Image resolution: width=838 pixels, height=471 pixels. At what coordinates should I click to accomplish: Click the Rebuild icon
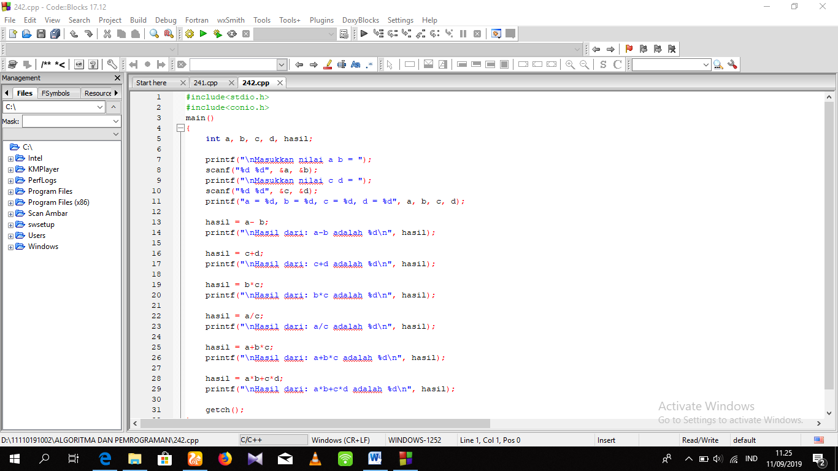[x=232, y=34]
